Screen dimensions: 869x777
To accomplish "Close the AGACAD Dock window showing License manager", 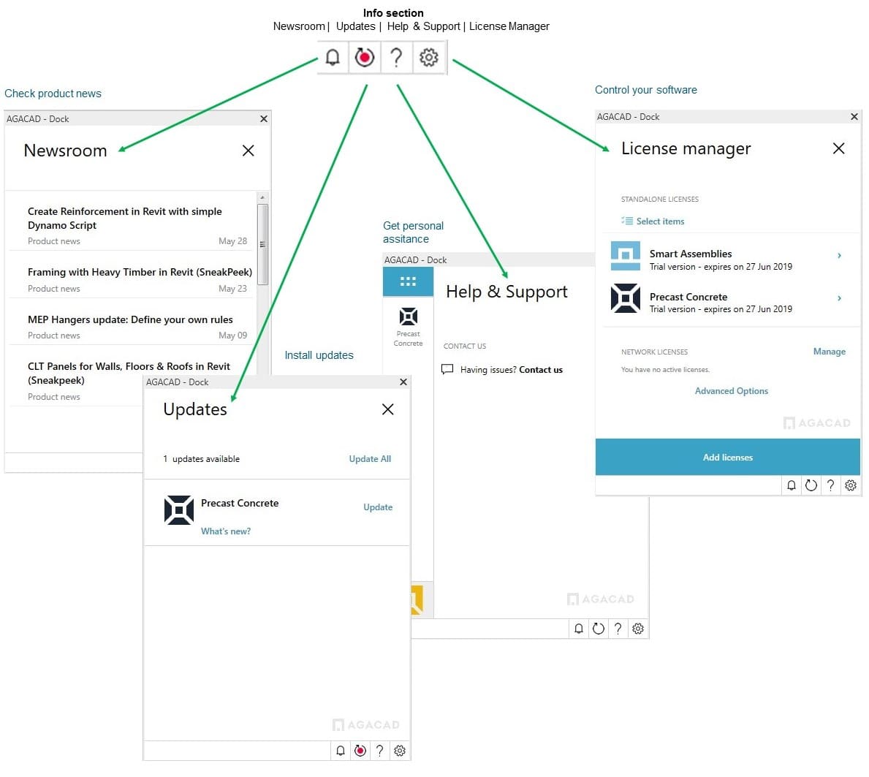I will (854, 116).
